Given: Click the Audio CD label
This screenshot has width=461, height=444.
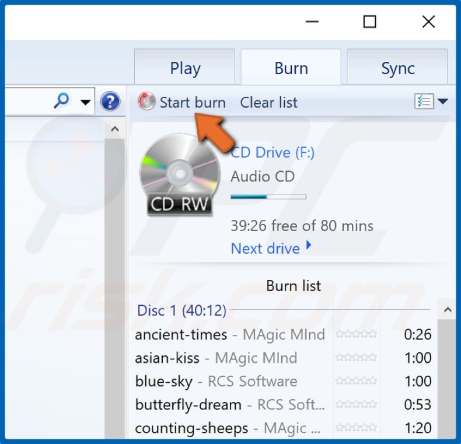Looking at the screenshot, I should (263, 177).
